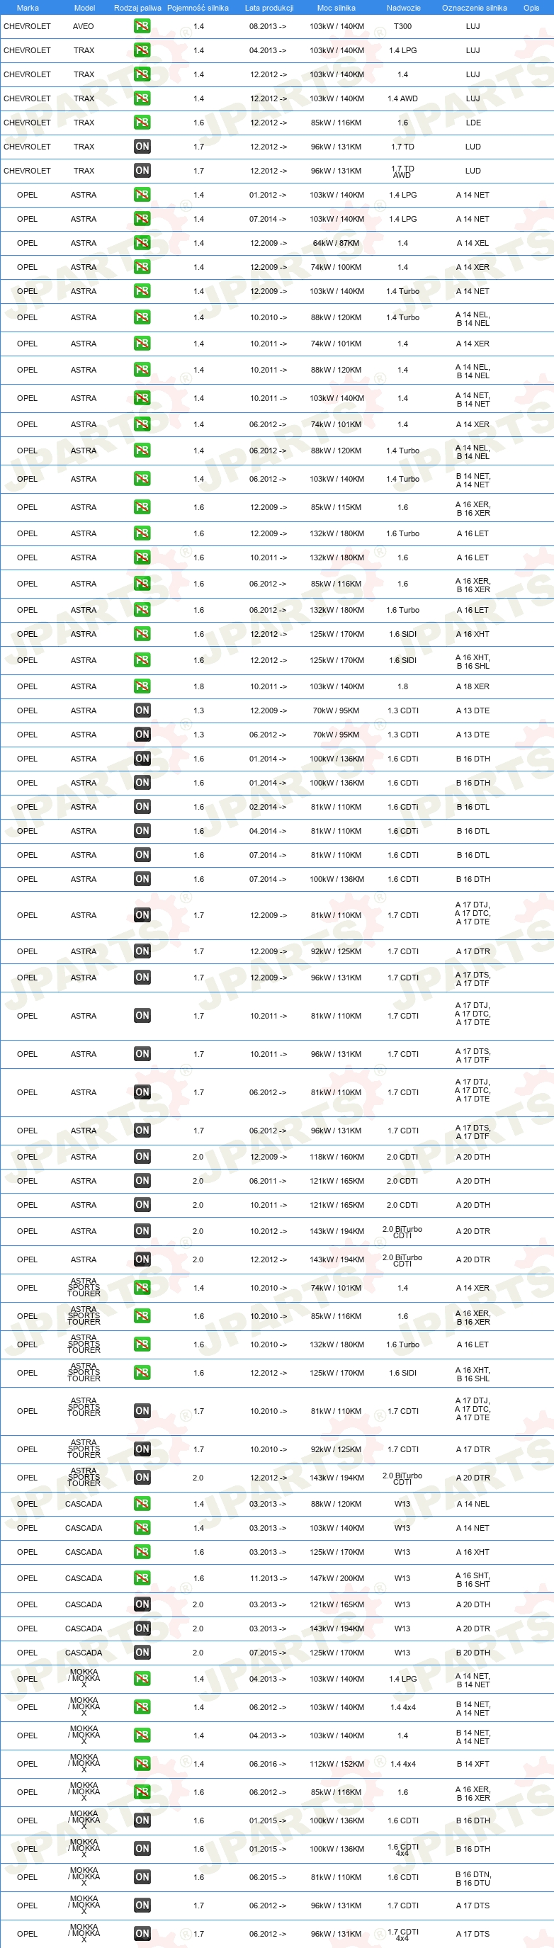Click the Opis column header
Viewport: 554px width, 1948px height.
(531, 8)
